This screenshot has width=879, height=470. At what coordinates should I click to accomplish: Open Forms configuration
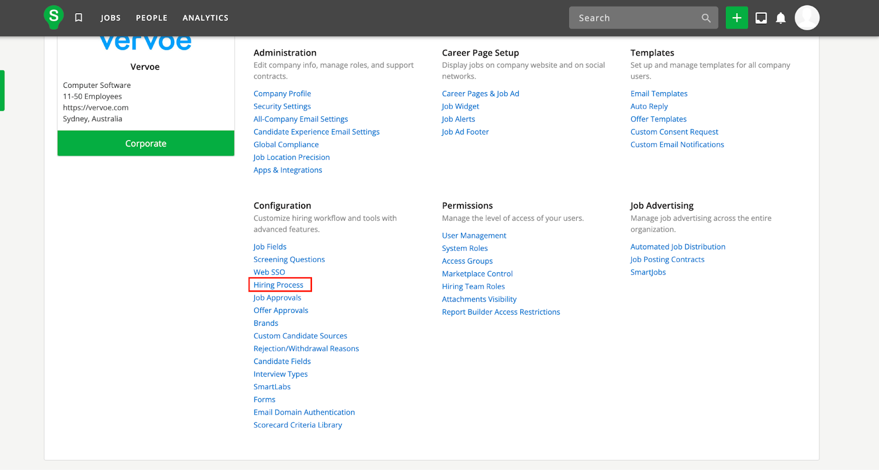[264, 400]
